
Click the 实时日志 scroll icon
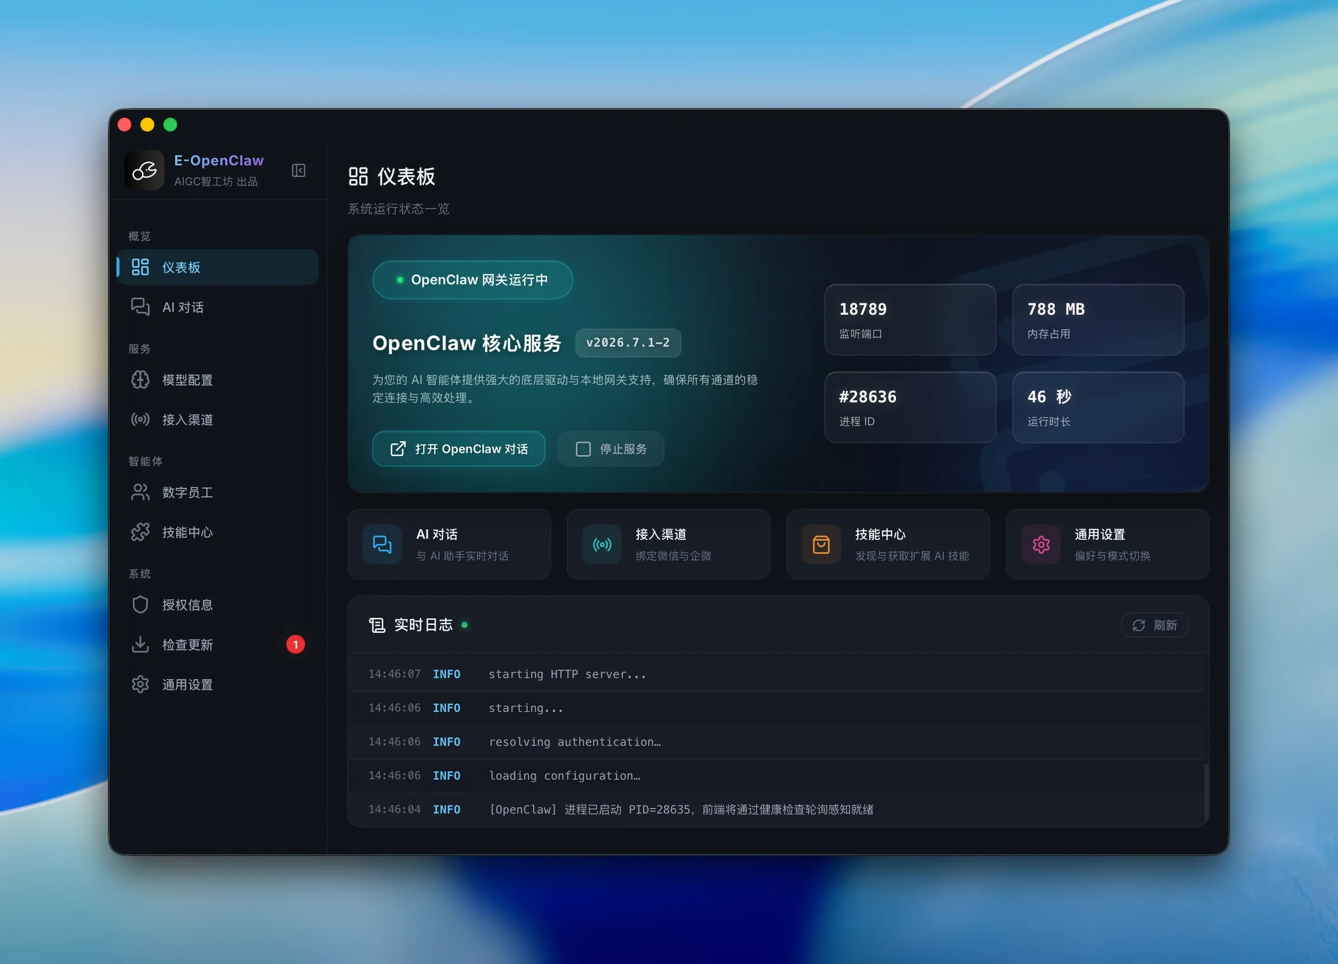[x=377, y=625]
